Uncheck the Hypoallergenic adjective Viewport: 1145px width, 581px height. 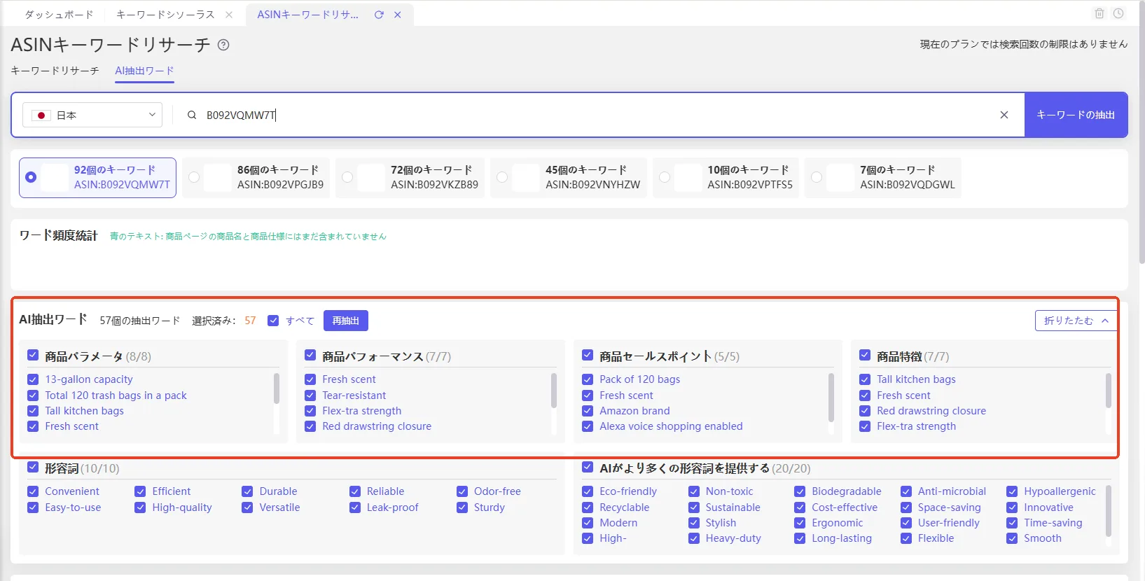tap(1012, 491)
